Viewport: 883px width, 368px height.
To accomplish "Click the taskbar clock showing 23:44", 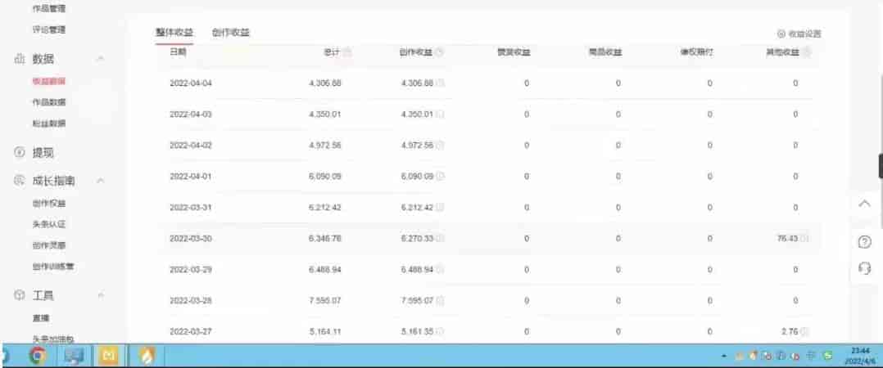I will (858, 351).
